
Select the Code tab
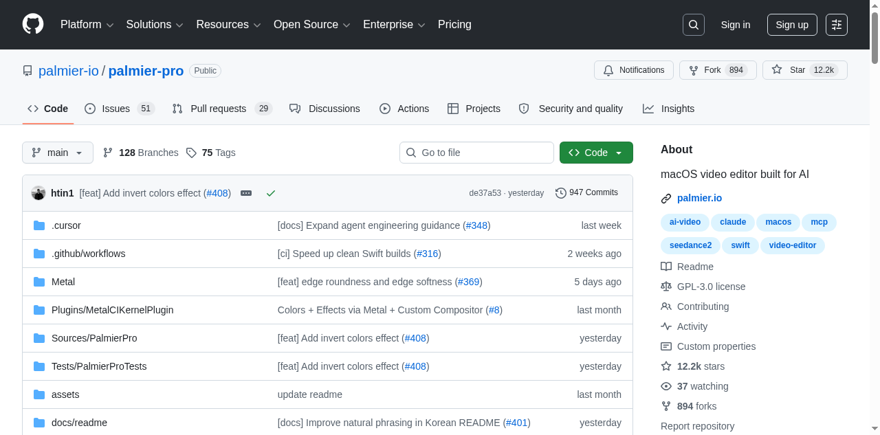click(48, 109)
